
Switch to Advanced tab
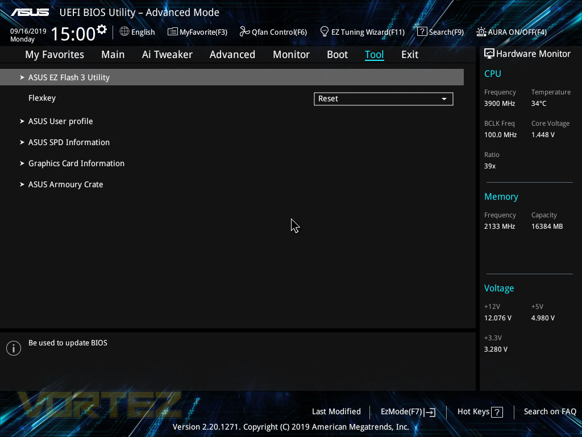click(x=232, y=55)
